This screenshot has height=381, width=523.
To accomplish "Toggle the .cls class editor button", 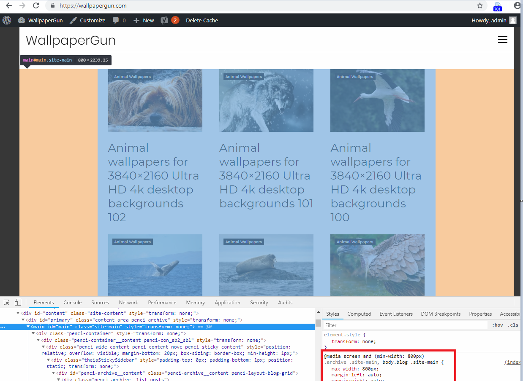I will click(513, 325).
